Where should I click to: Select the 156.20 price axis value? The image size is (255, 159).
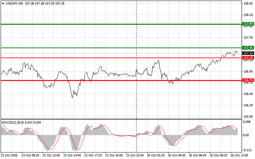pyautogui.click(x=248, y=105)
